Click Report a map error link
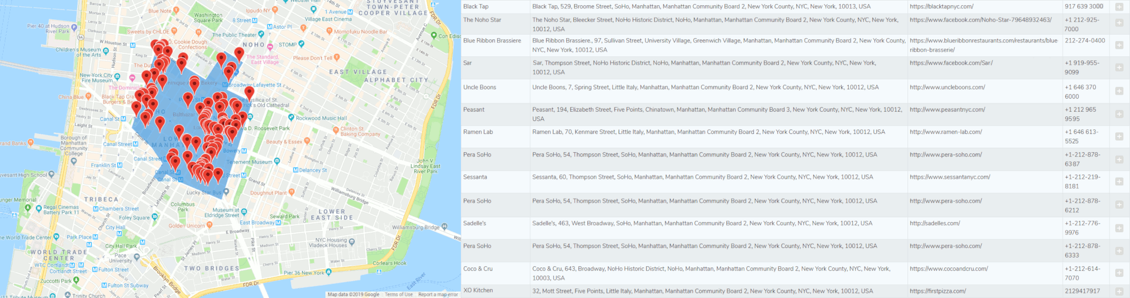This screenshot has height=298, width=1130. tap(438, 294)
